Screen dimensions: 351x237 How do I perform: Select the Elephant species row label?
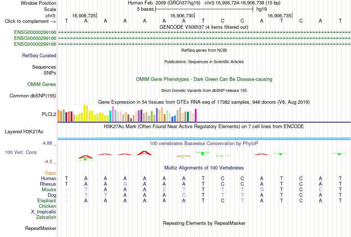click(x=47, y=200)
